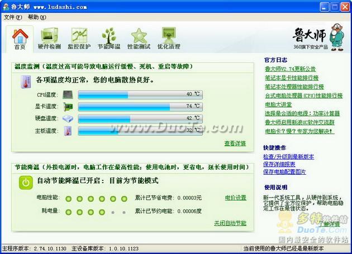Click the 显卡温度 bar showing 74 ℃
The height and width of the screenshot is (254, 352).
click(140, 107)
